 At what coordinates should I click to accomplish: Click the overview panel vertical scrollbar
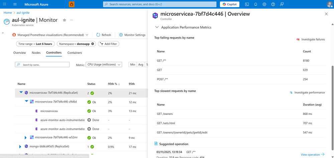pos(333,108)
